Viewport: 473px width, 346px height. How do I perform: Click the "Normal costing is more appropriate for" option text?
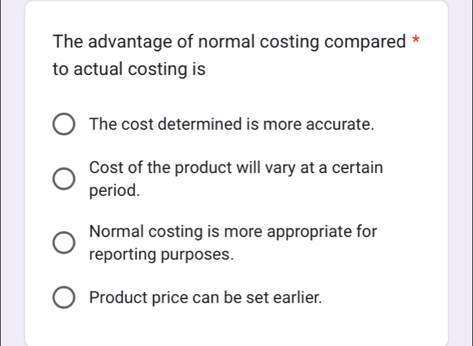pyautogui.click(x=233, y=232)
